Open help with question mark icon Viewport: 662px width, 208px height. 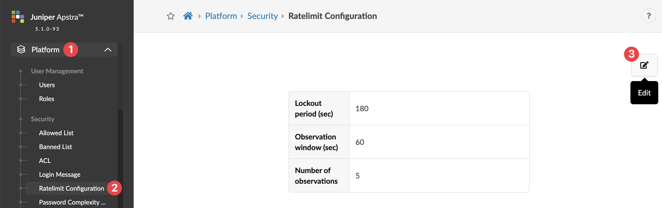pyautogui.click(x=649, y=16)
